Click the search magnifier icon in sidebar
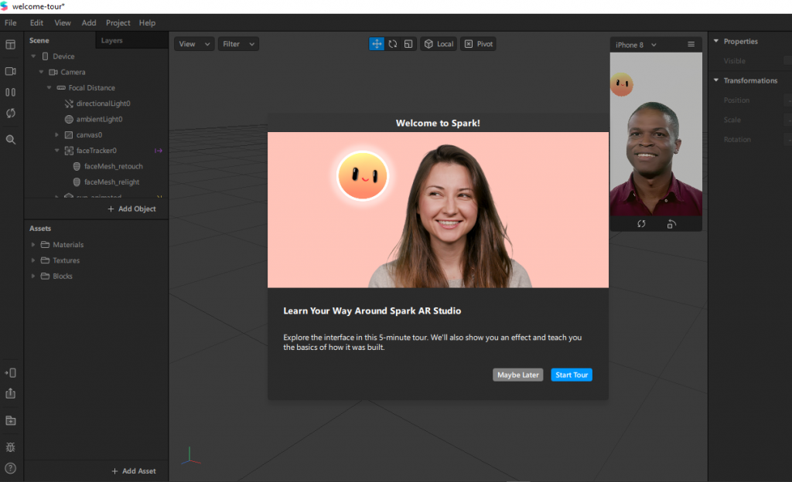792x482 pixels. (11, 140)
